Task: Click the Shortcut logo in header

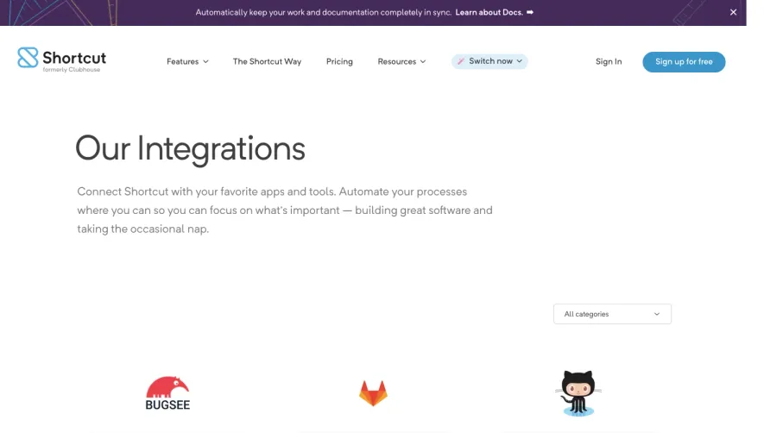Action: pos(61,60)
